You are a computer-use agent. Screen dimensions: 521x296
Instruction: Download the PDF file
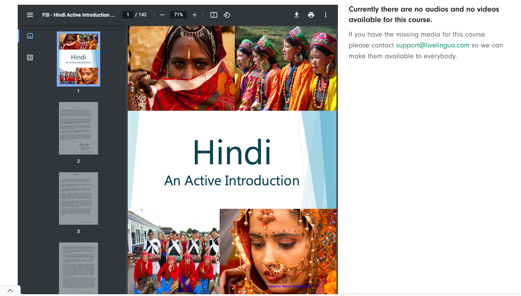[297, 15]
